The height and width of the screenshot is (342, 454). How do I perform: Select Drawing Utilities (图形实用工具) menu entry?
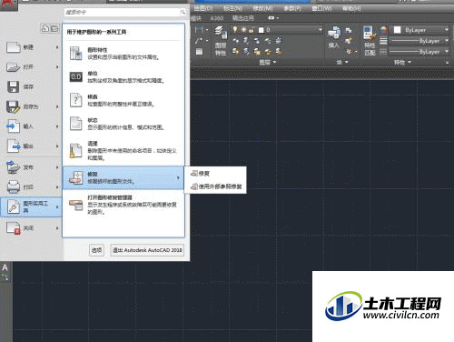tap(31, 207)
